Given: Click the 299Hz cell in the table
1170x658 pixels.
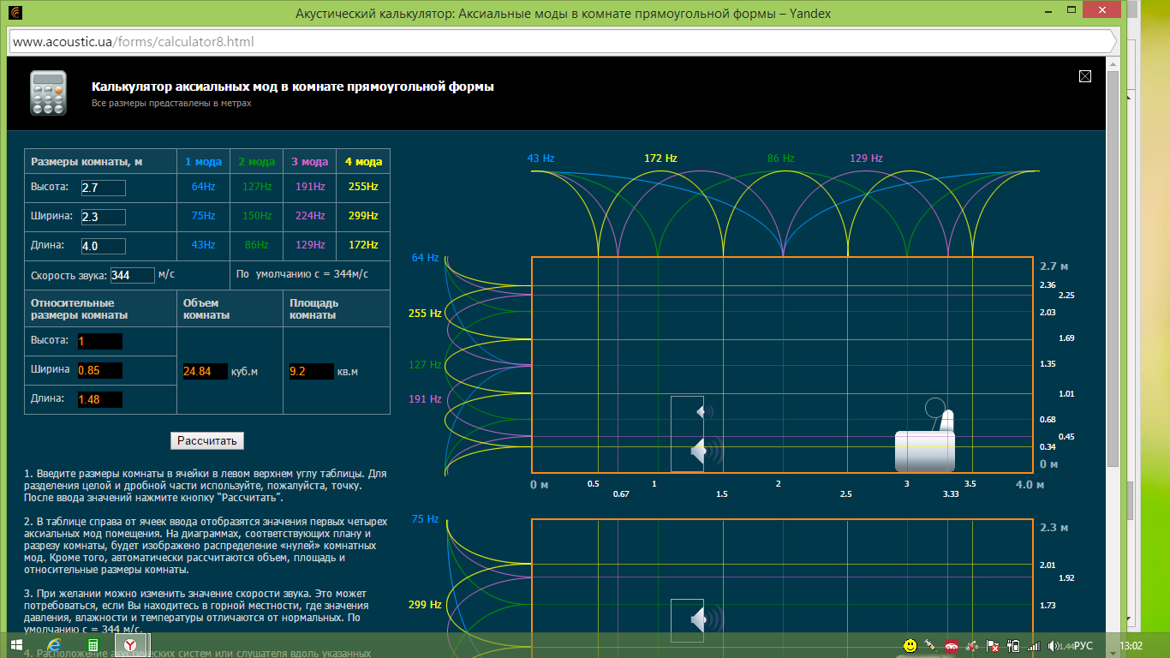Looking at the screenshot, I should point(363,216).
